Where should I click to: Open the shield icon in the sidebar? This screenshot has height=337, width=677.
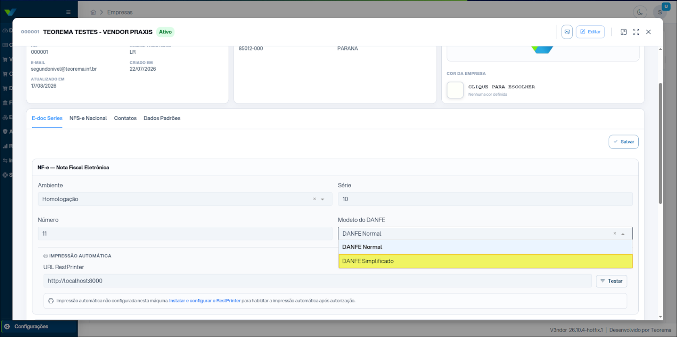coord(5,132)
